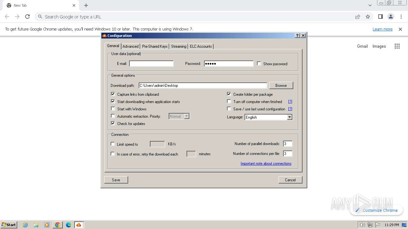The image size is (408, 229).
Task: Open the Configuration dialog help button
Action: 297,36
